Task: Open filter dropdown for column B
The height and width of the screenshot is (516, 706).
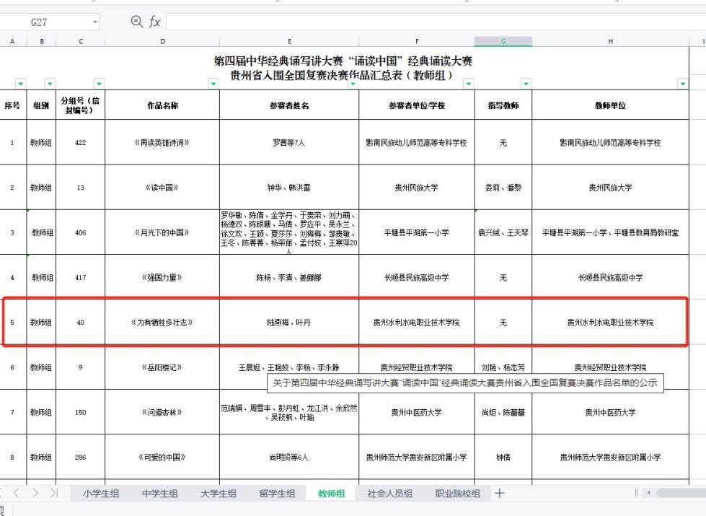Action: tap(50, 84)
